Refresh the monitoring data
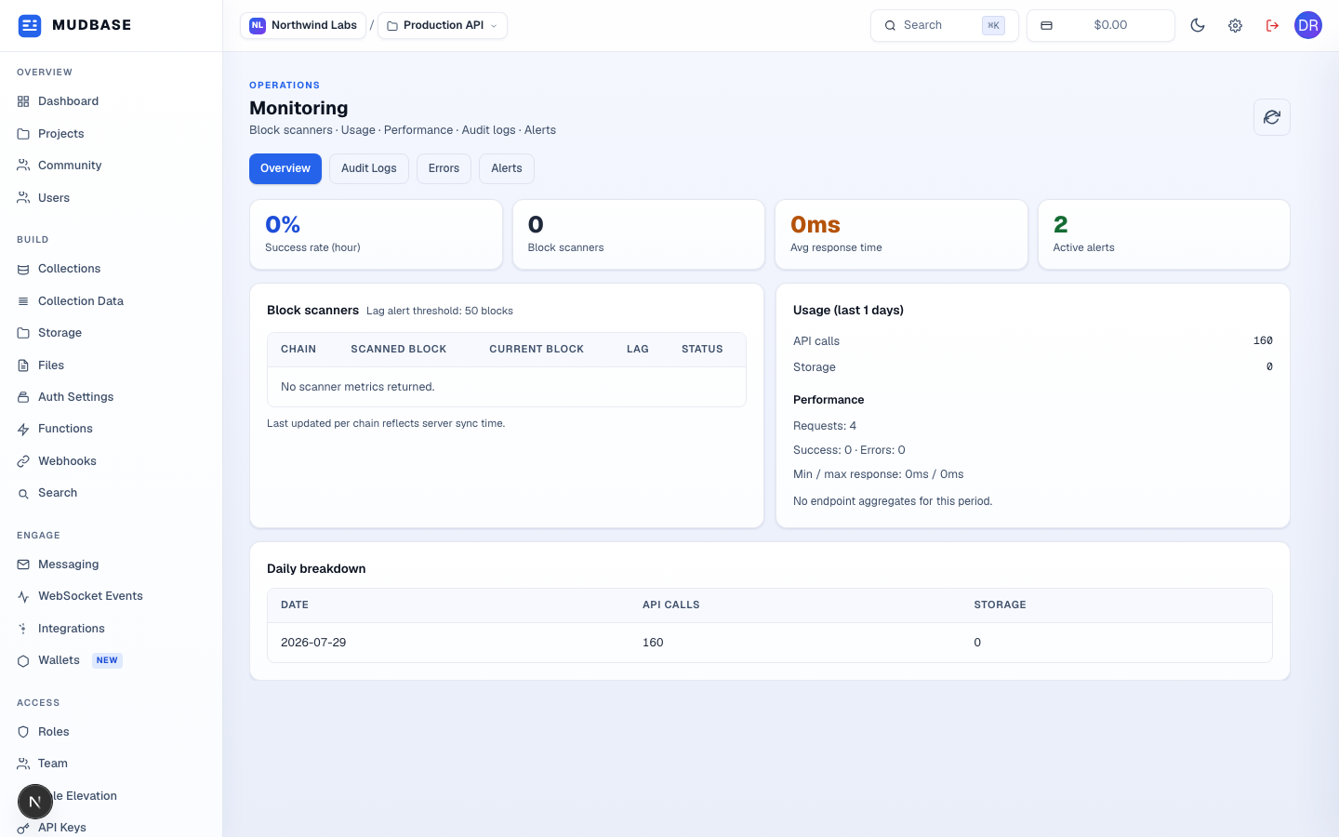1339x837 pixels. click(1272, 117)
